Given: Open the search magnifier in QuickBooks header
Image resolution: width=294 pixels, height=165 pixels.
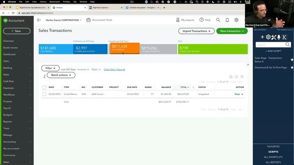Looking at the screenshot, I should tap(218, 20).
